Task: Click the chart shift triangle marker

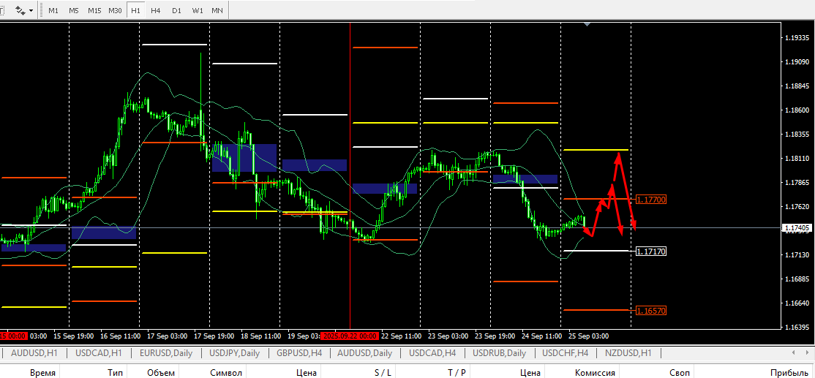Action: pos(587,24)
